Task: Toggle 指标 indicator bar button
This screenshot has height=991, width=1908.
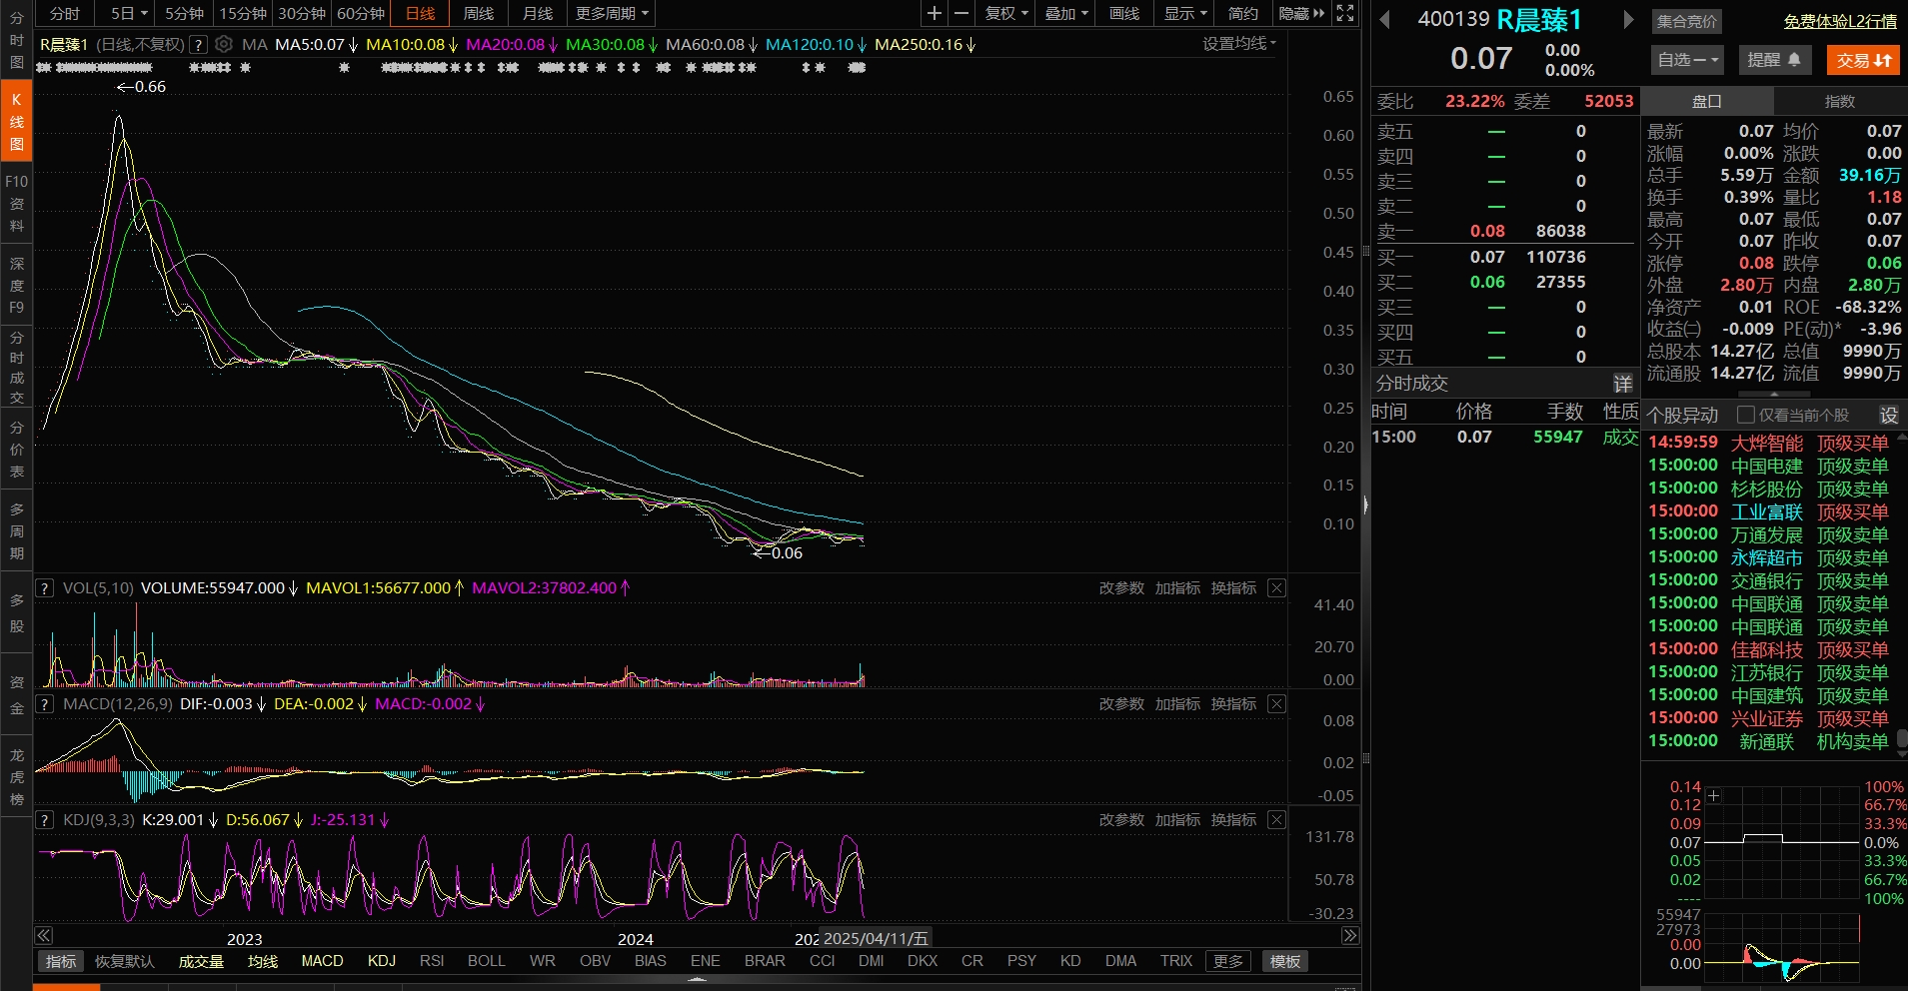Action: [61, 961]
